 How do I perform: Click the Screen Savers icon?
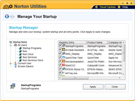click(x=15, y=66)
